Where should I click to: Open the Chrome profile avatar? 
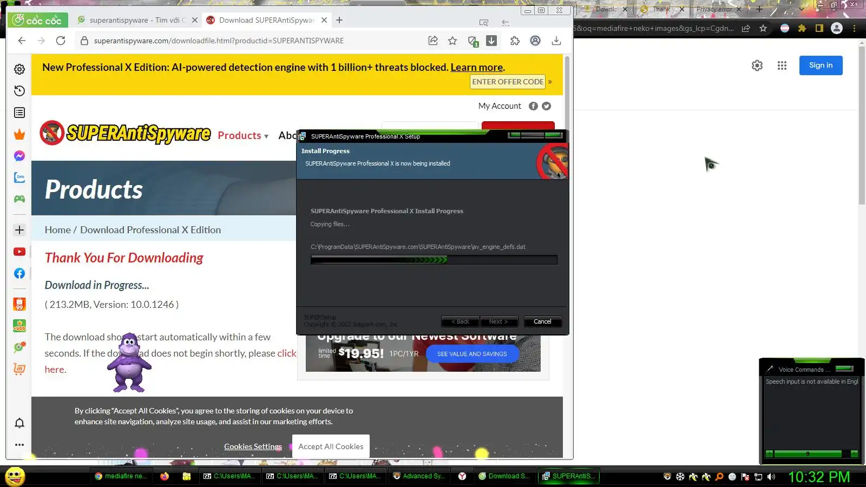(837, 28)
